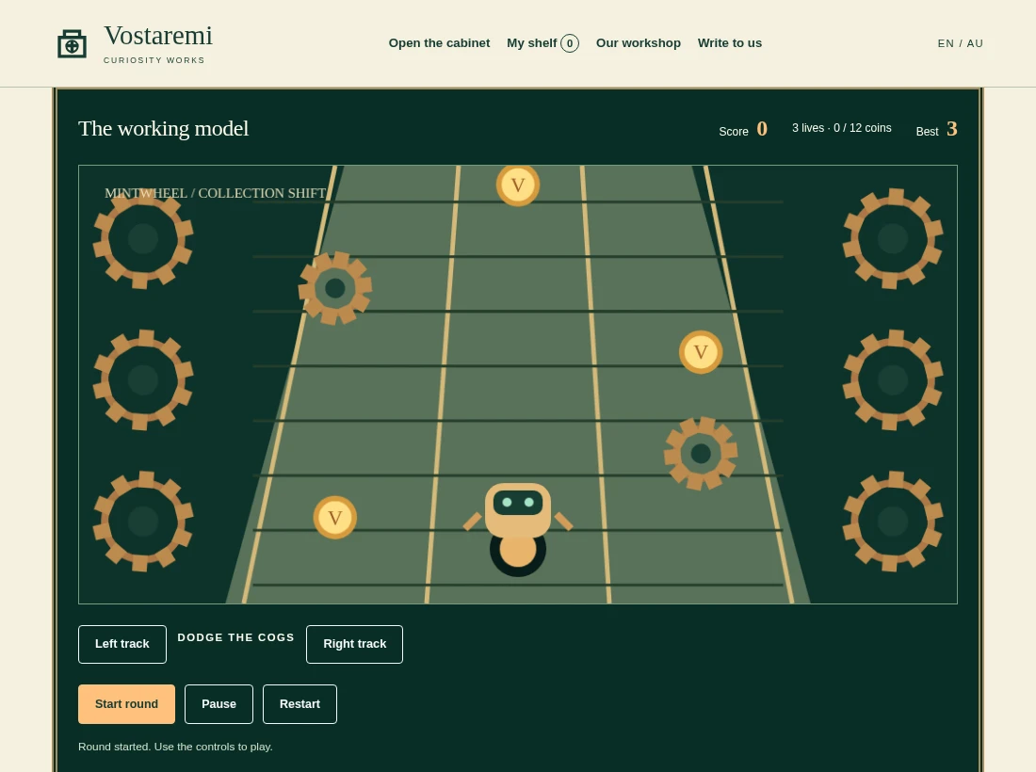
Task: Start the round
Action: [126, 704]
